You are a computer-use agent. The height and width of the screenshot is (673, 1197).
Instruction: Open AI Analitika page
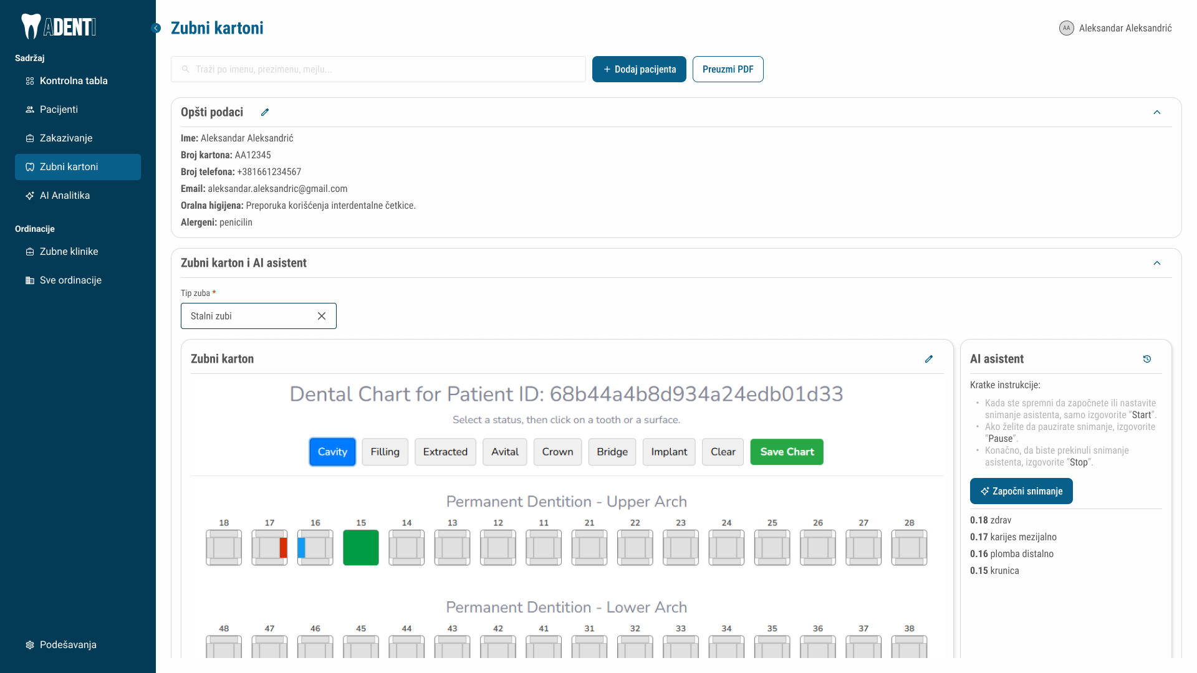click(x=78, y=196)
